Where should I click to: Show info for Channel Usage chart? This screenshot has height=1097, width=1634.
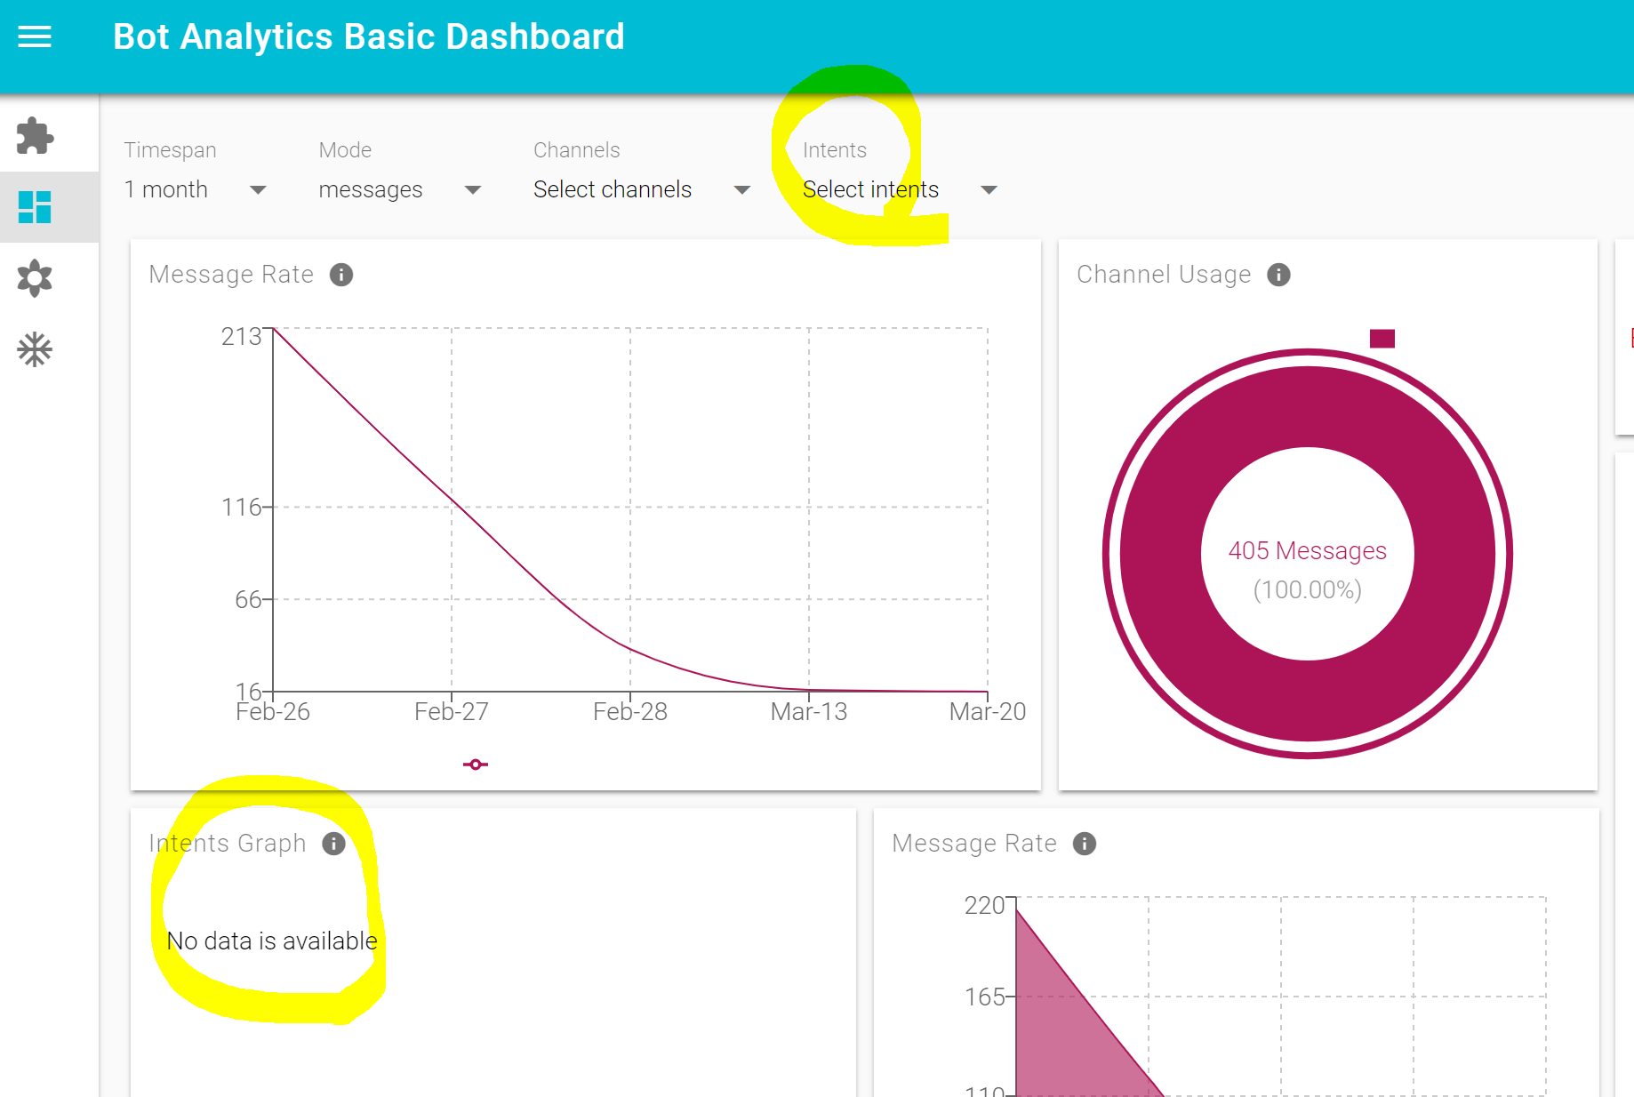click(1278, 275)
